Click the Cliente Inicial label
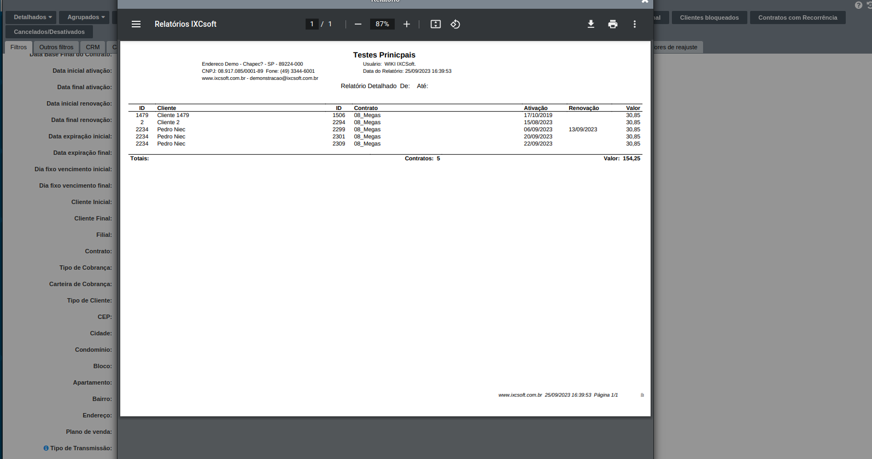Image resolution: width=872 pixels, height=459 pixels. 91,202
